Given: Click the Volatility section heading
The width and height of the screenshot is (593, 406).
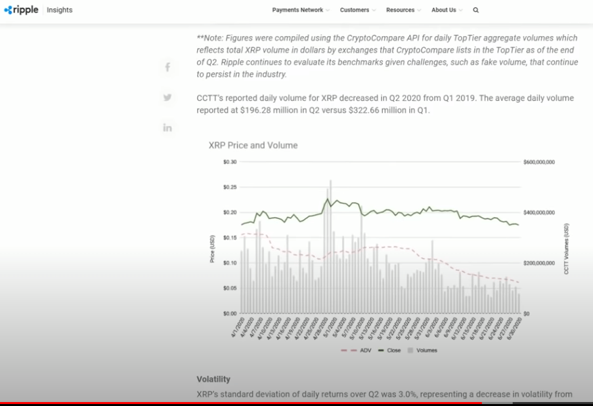Looking at the screenshot, I should (x=213, y=379).
